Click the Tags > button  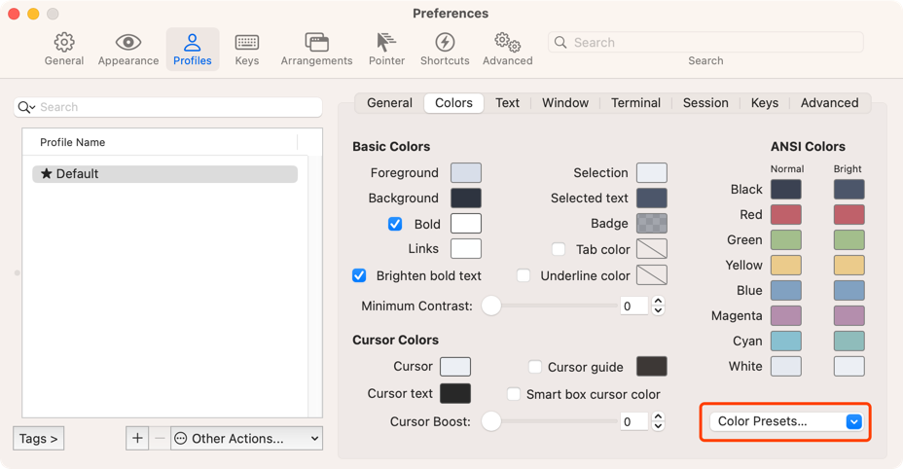point(39,439)
